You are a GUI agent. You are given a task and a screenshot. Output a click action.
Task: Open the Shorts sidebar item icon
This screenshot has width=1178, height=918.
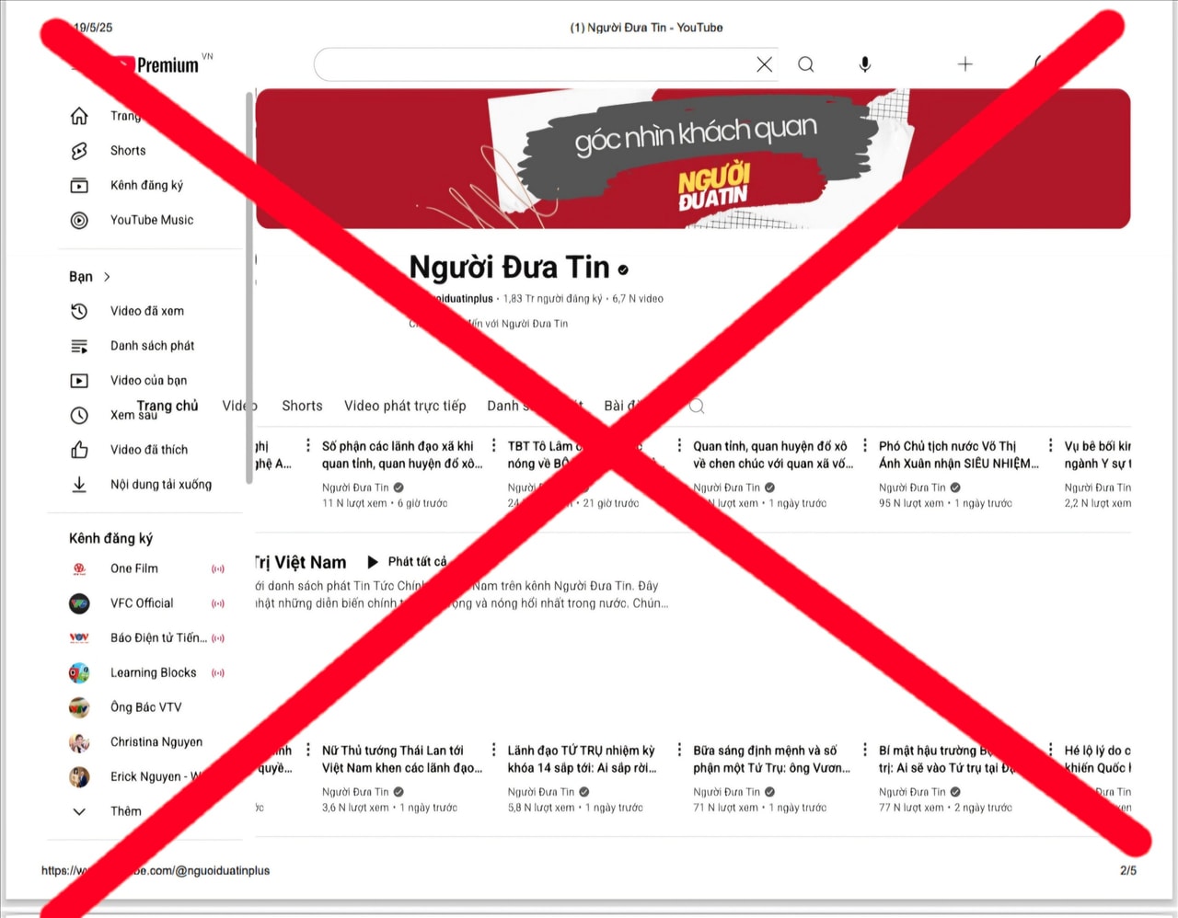(x=79, y=151)
